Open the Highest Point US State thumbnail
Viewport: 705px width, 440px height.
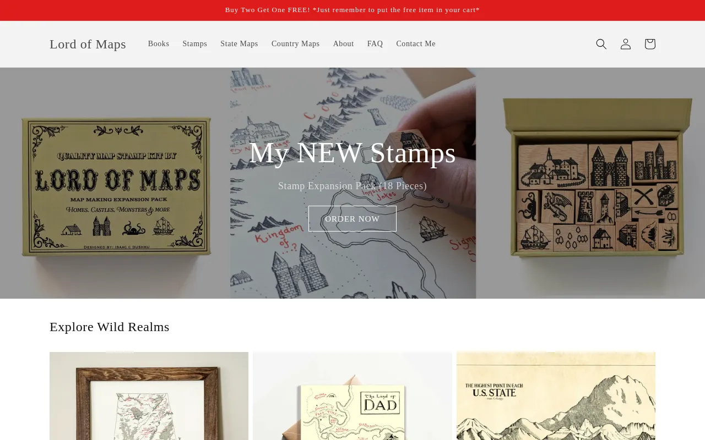[556, 396]
